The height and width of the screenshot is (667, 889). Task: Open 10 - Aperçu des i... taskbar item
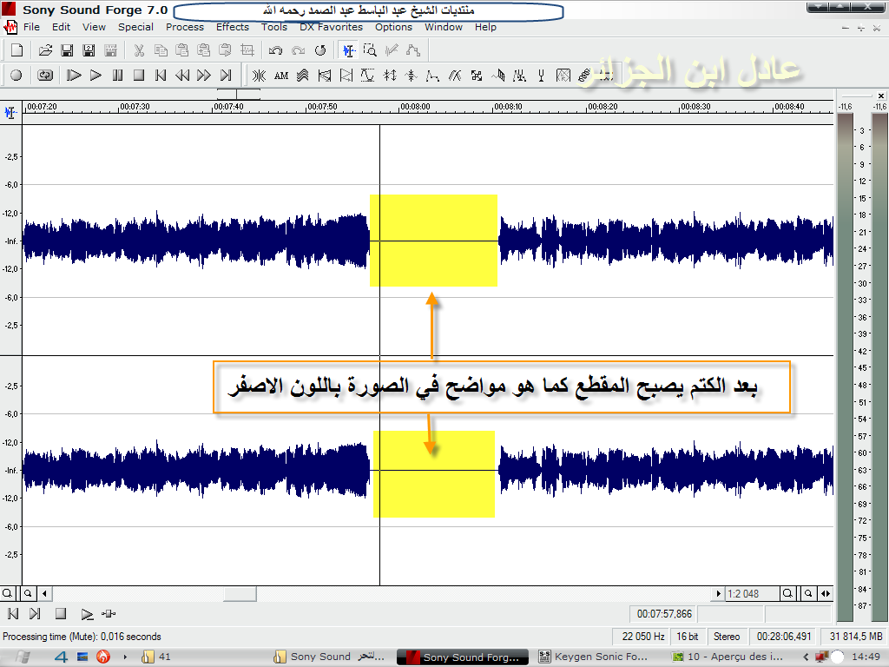[x=728, y=657]
